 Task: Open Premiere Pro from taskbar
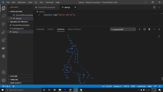(65, 90)
